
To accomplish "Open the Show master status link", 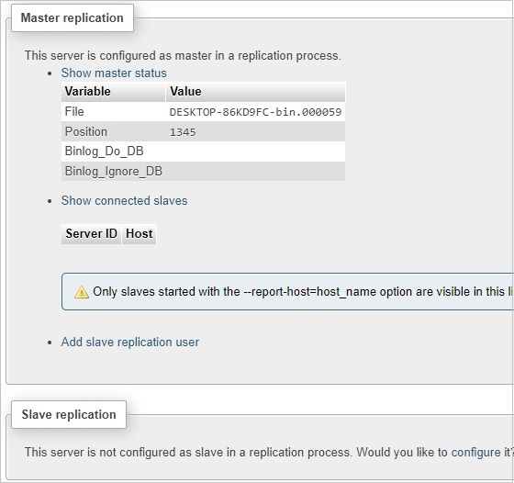I will (114, 73).
